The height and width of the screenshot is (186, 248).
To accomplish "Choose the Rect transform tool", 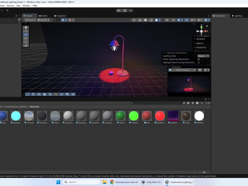I will pos(26,42).
